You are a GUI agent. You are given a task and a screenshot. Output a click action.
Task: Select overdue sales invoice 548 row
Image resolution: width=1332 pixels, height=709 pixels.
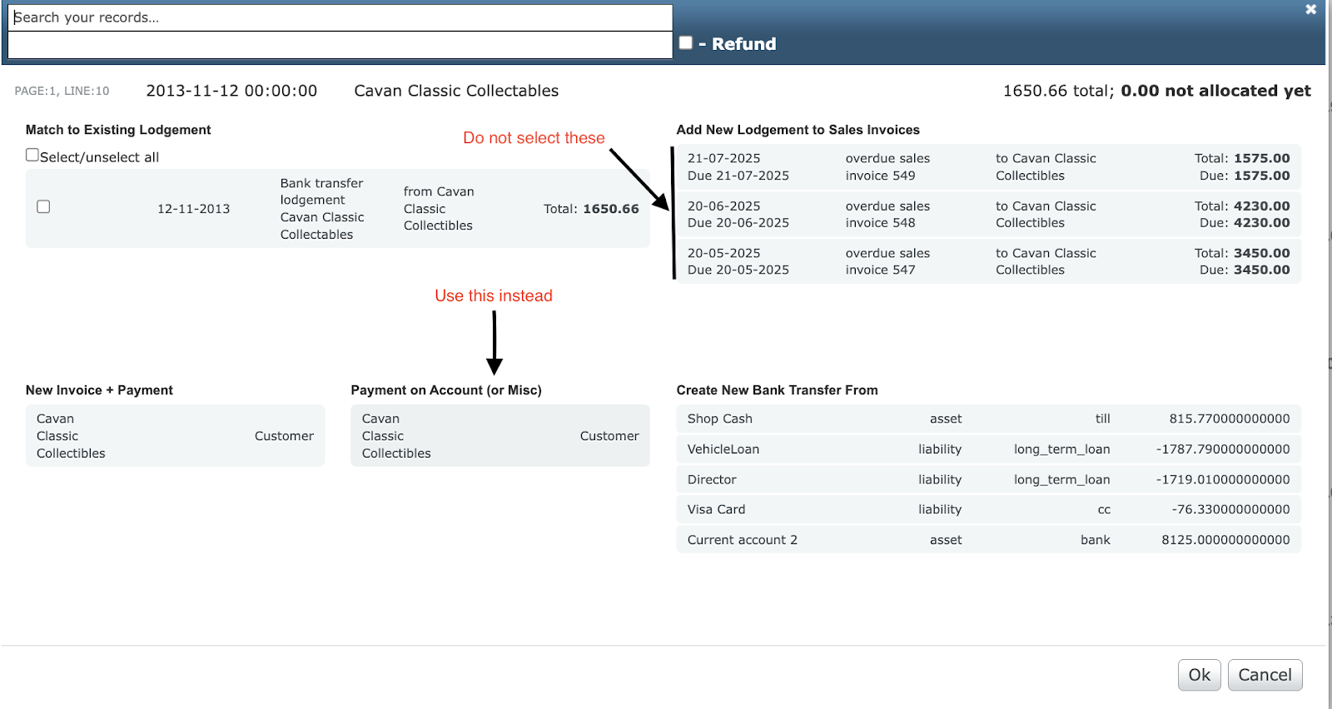[987, 215]
